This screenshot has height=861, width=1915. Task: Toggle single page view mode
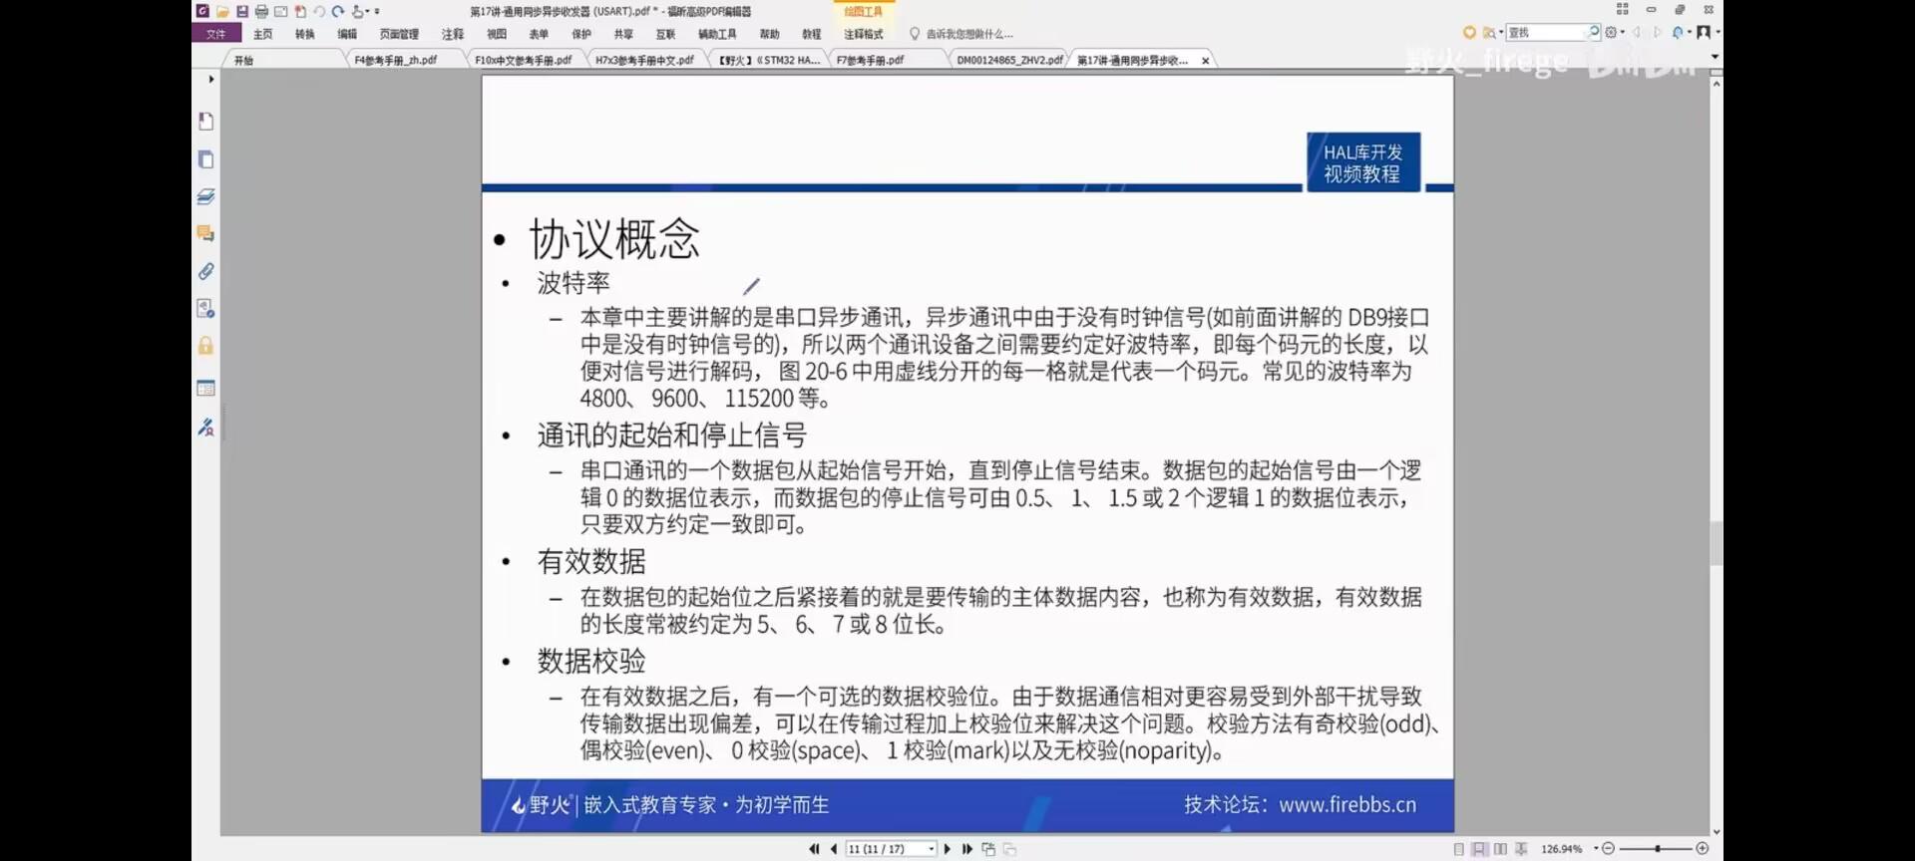1459,849
